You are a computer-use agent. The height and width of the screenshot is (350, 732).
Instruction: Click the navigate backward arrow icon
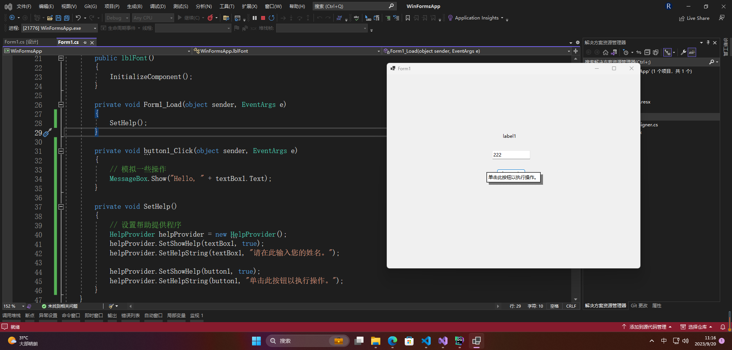pyautogui.click(x=12, y=18)
